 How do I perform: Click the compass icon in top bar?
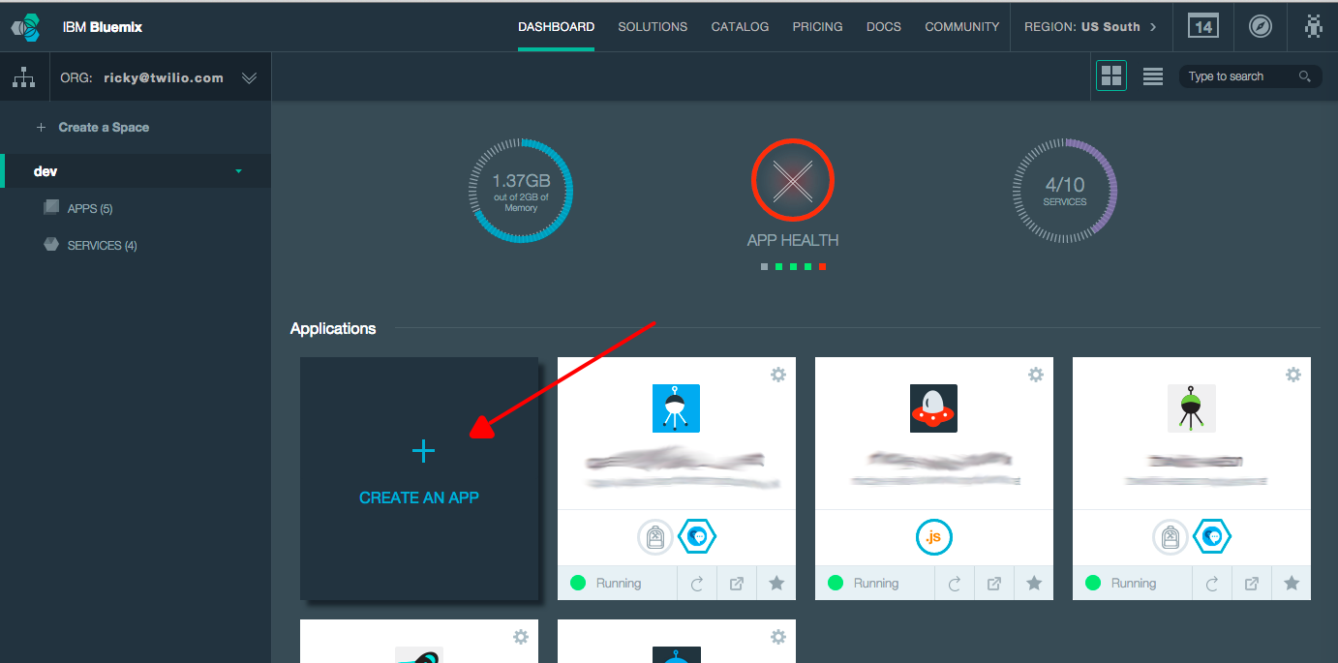(x=1260, y=27)
